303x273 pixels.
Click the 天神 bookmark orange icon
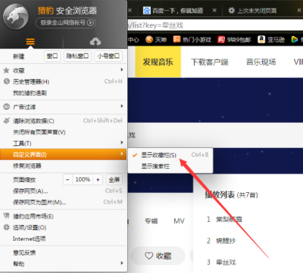[149, 39]
